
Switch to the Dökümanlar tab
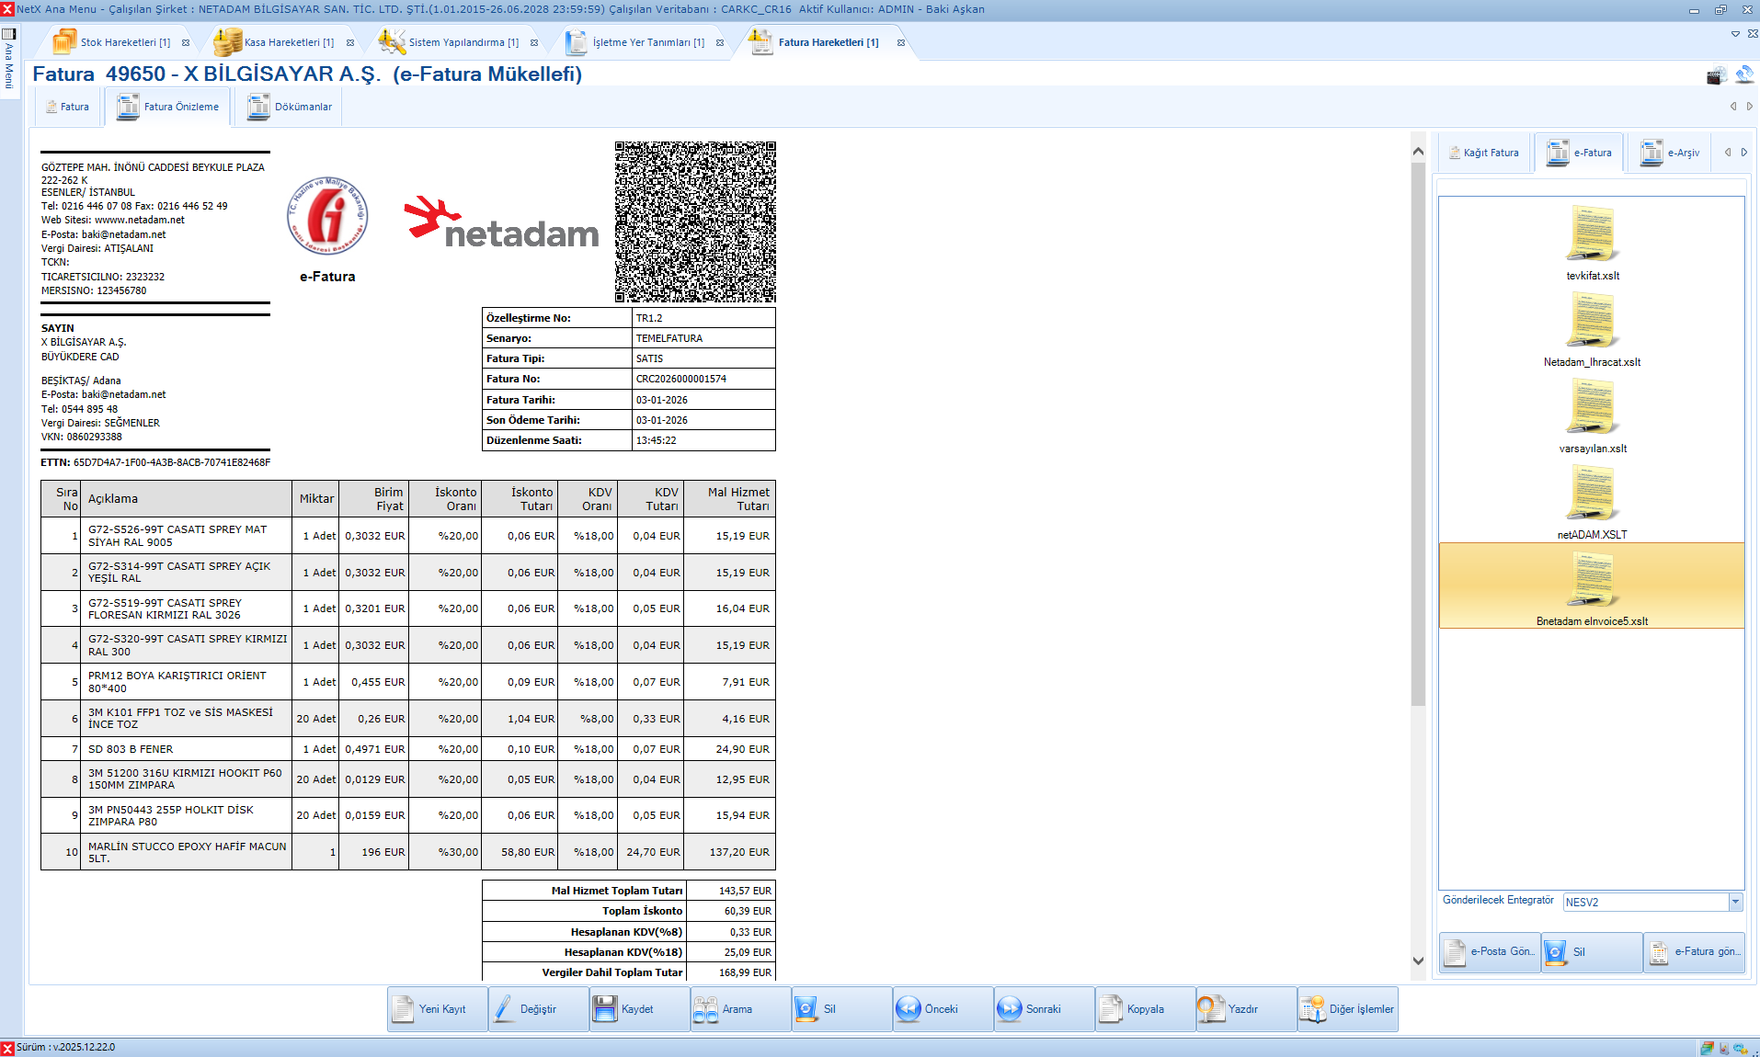pyautogui.click(x=291, y=107)
